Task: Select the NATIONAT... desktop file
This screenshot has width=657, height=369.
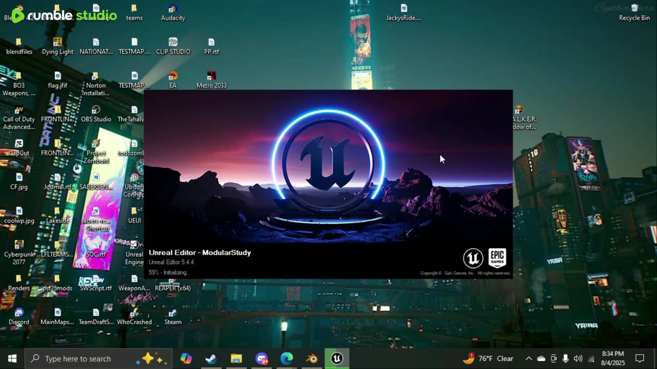Action: (x=96, y=47)
